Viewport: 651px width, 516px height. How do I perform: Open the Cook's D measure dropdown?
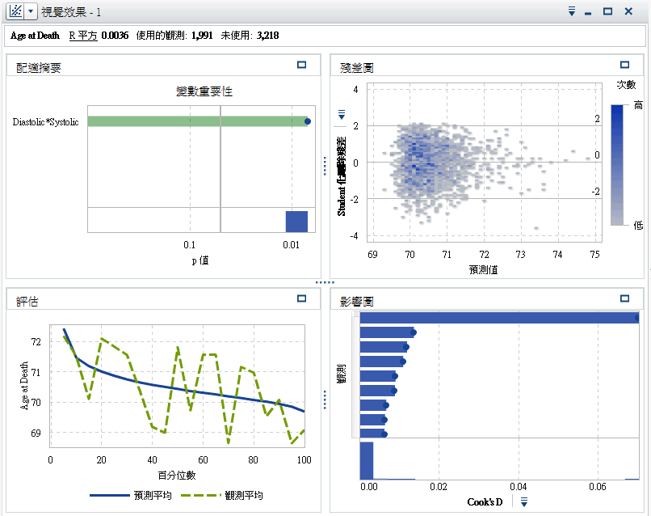click(x=523, y=502)
